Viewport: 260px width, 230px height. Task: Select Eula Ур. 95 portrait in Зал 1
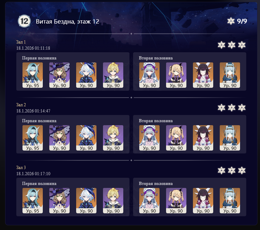click(33, 75)
